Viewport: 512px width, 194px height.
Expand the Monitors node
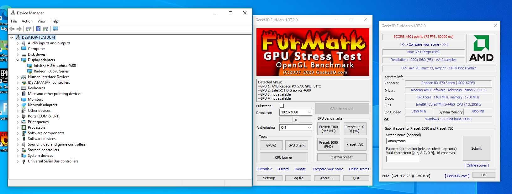coord(18,99)
